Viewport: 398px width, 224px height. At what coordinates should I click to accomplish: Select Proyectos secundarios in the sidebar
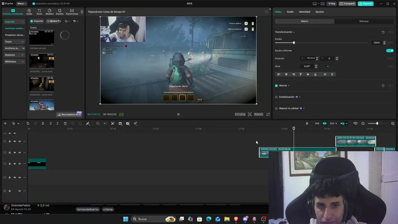(x=15, y=35)
